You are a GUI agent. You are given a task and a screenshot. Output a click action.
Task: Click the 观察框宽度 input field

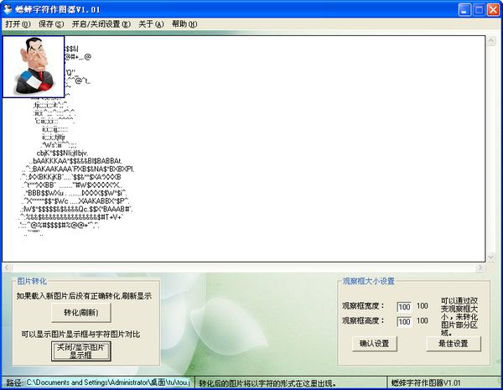[x=405, y=306]
